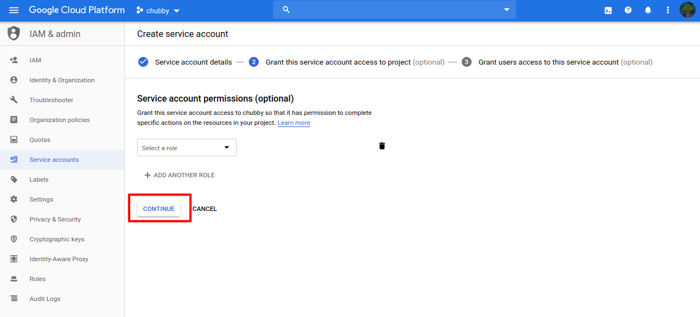The height and width of the screenshot is (317, 700).
Task: Click the Quotas icon in sidebar
Action: (x=14, y=140)
